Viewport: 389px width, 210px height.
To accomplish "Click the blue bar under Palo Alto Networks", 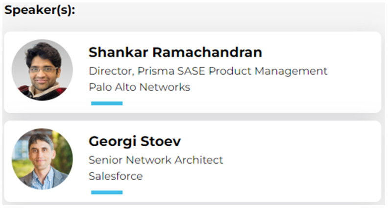I will [107, 104].
